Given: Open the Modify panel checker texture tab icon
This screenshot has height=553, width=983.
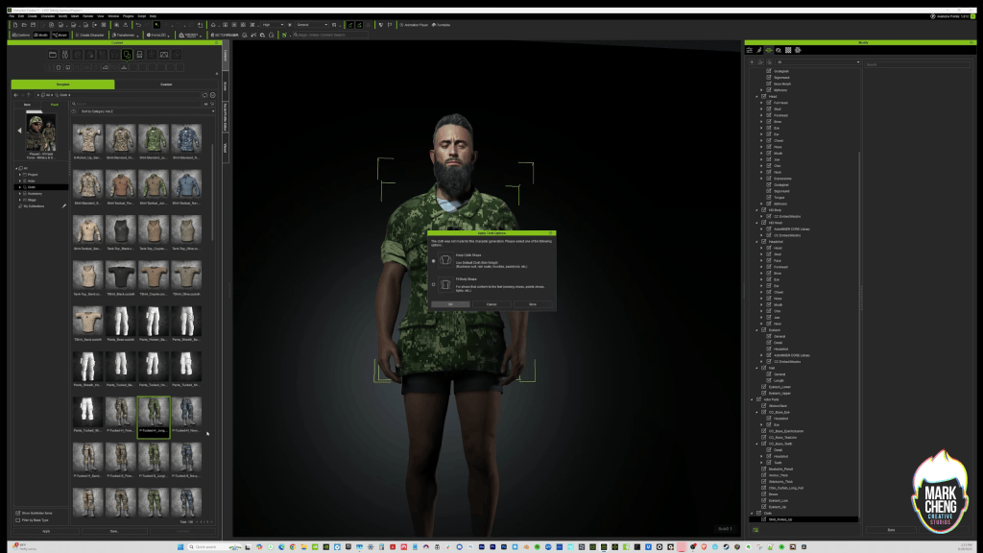Looking at the screenshot, I should point(788,50).
